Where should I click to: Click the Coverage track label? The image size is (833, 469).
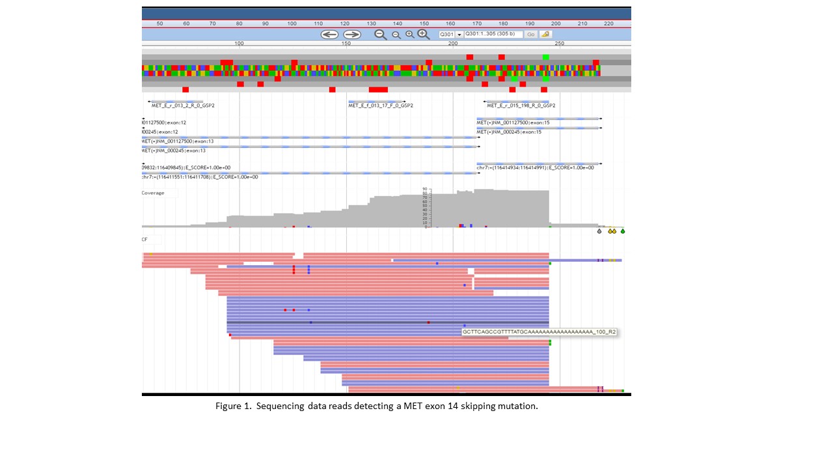click(x=154, y=193)
